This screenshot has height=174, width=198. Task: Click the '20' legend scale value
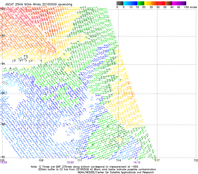tap(144, 7)
